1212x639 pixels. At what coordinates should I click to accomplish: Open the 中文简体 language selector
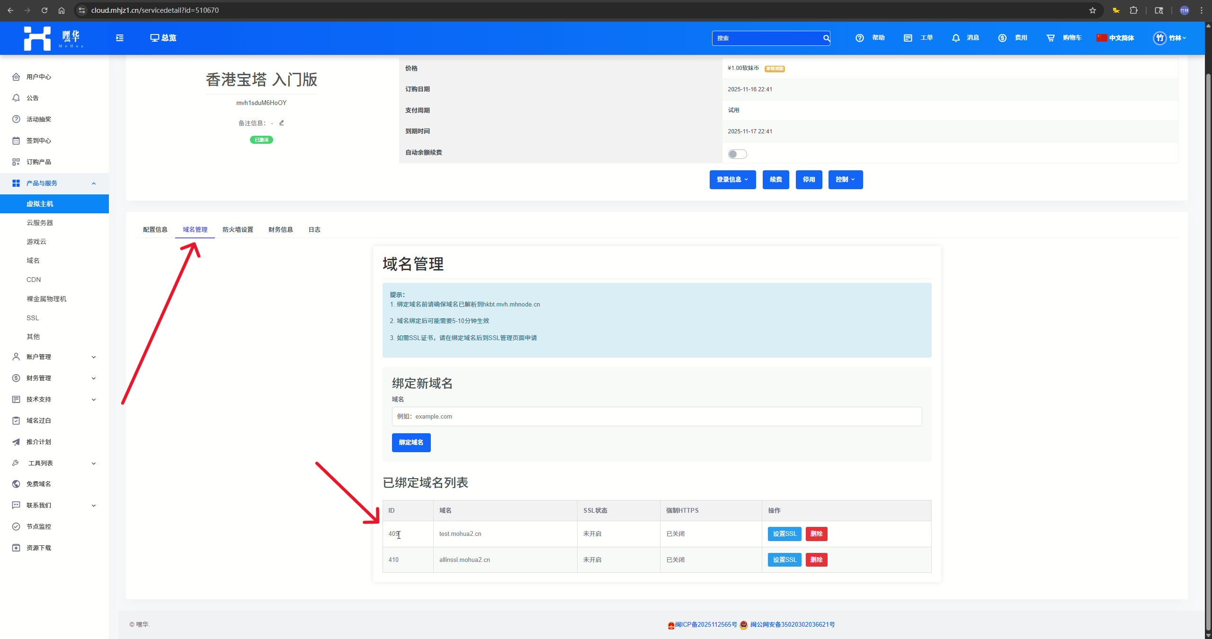point(1115,38)
